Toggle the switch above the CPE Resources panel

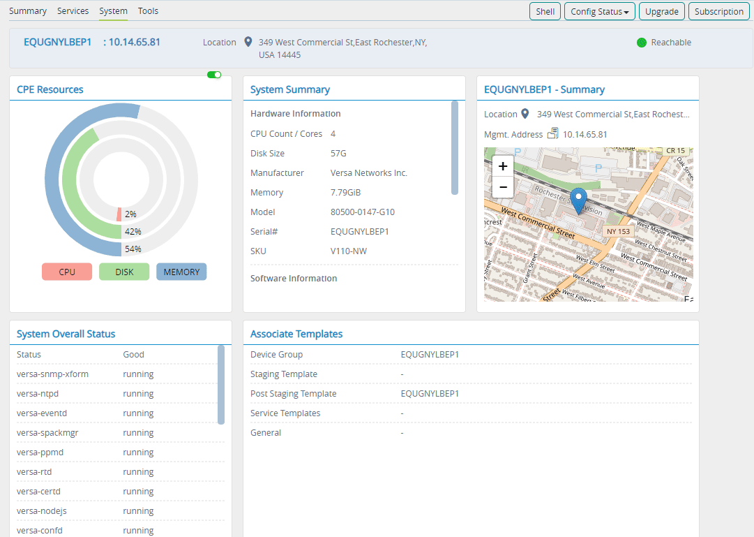point(213,74)
